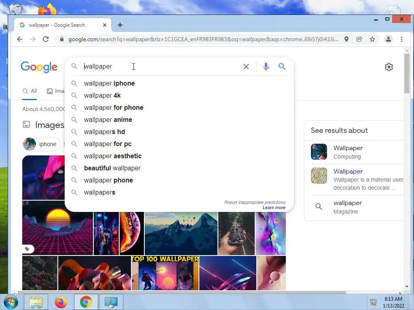Screen dimensions: 414x310
Task: Go back using the browser back arrow
Action: (x=20, y=39)
